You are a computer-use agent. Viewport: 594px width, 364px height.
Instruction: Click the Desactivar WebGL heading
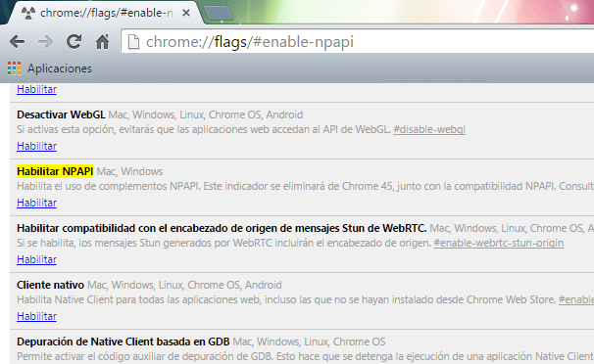61,114
